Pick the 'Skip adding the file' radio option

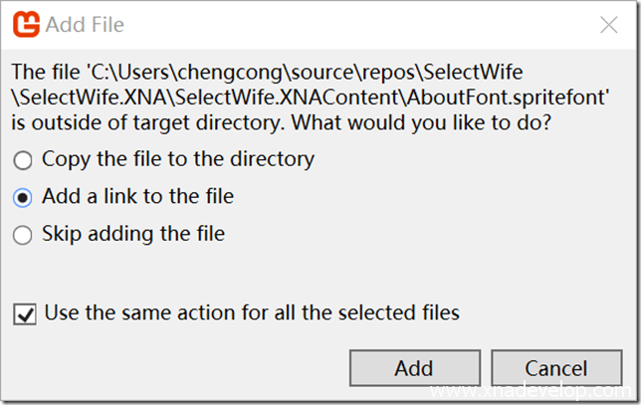[x=23, y=236]
